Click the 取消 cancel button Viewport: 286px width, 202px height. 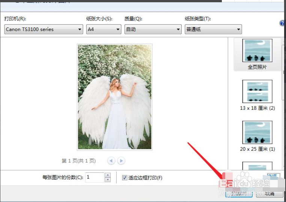click(269, 194)
